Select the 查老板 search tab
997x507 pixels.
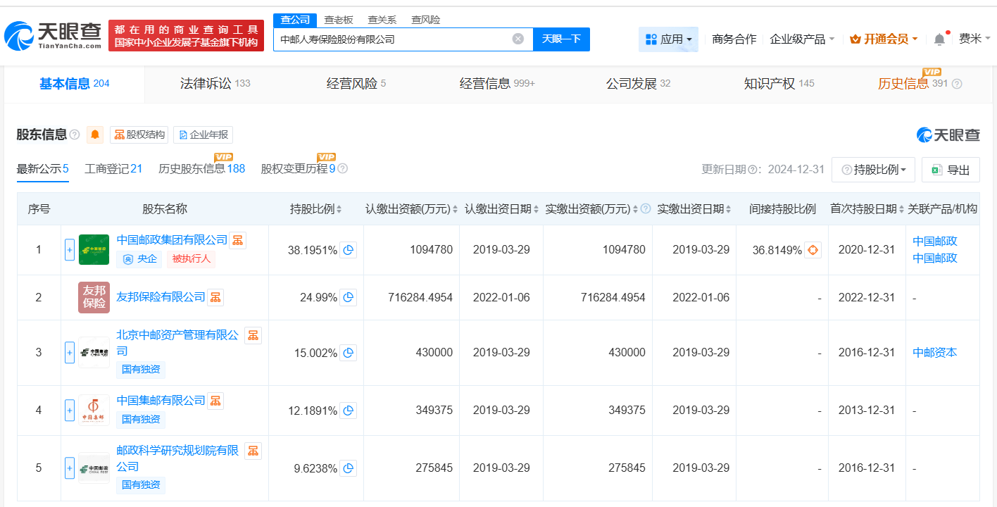click(337, 20)
